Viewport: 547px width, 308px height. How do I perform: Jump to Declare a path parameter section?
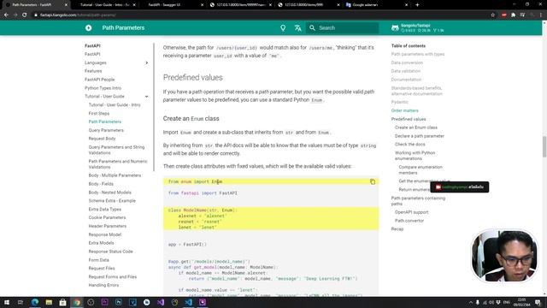(x=420, y=136)
